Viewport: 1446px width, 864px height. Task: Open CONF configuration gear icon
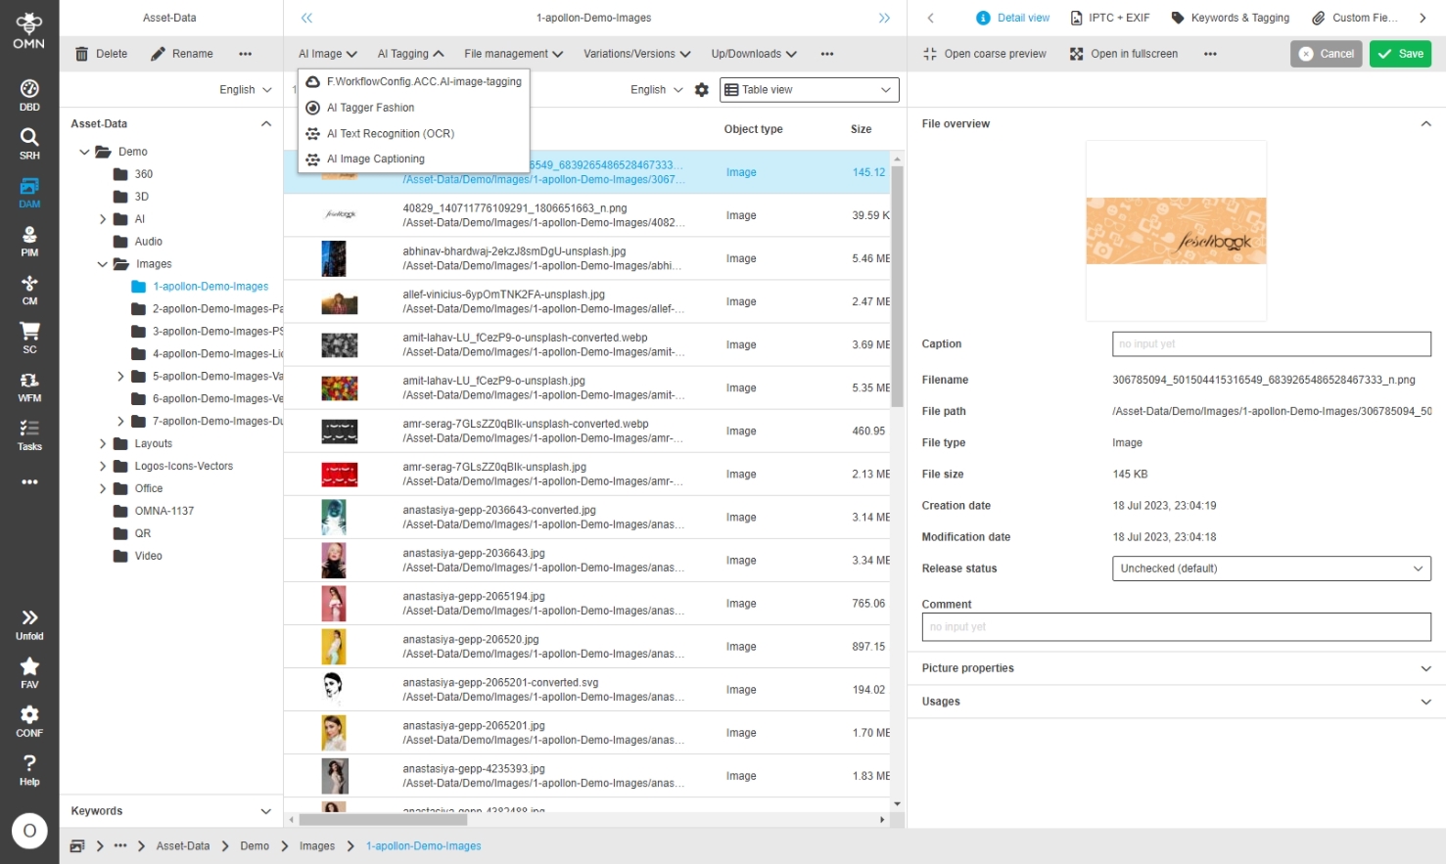[x=29, y=721]
